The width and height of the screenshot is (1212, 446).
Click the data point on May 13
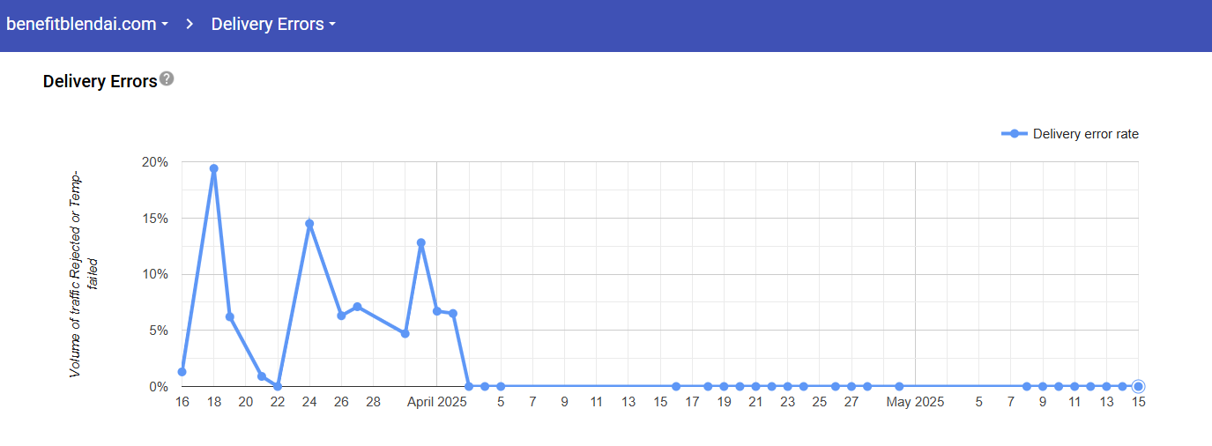point(1106,386)
